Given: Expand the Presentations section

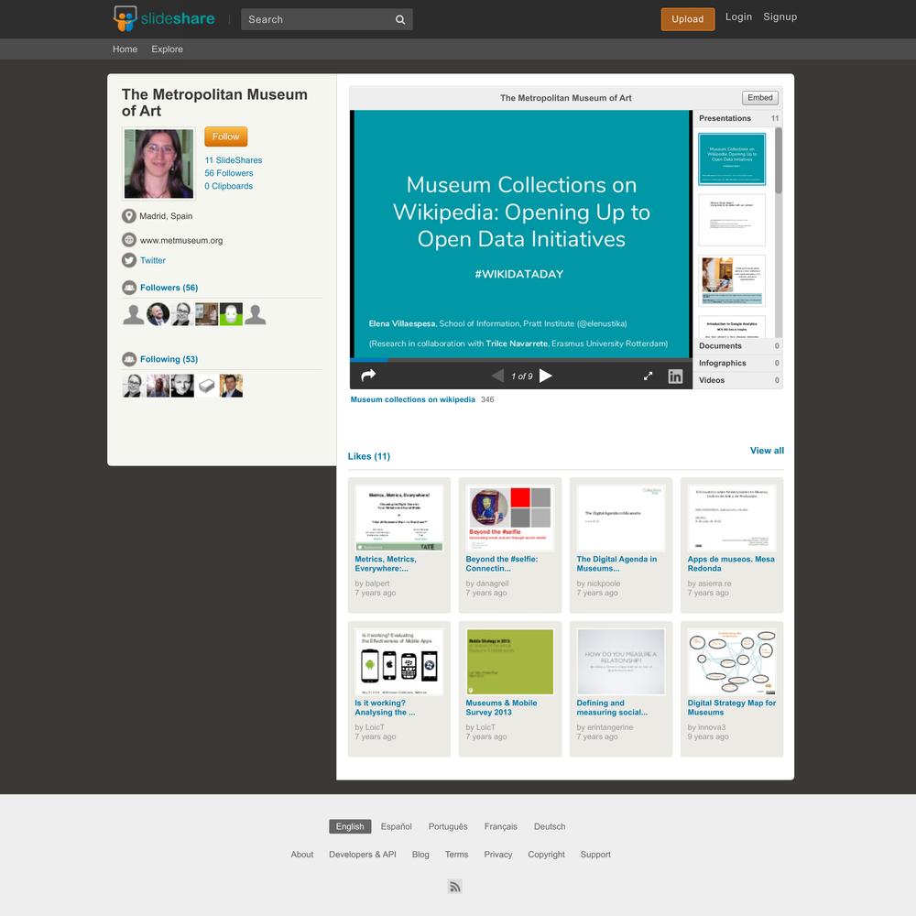Looking at the screenshot, I should pyautogui.click(x=738, y=118).
